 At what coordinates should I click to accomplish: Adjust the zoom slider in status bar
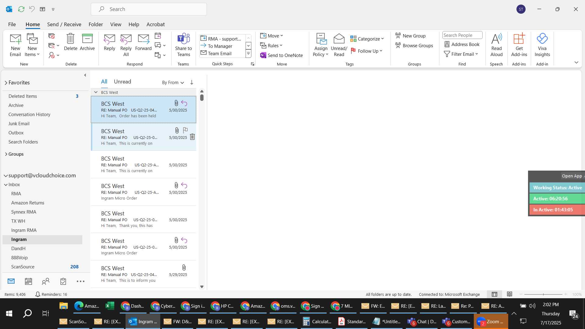(543, 294)
